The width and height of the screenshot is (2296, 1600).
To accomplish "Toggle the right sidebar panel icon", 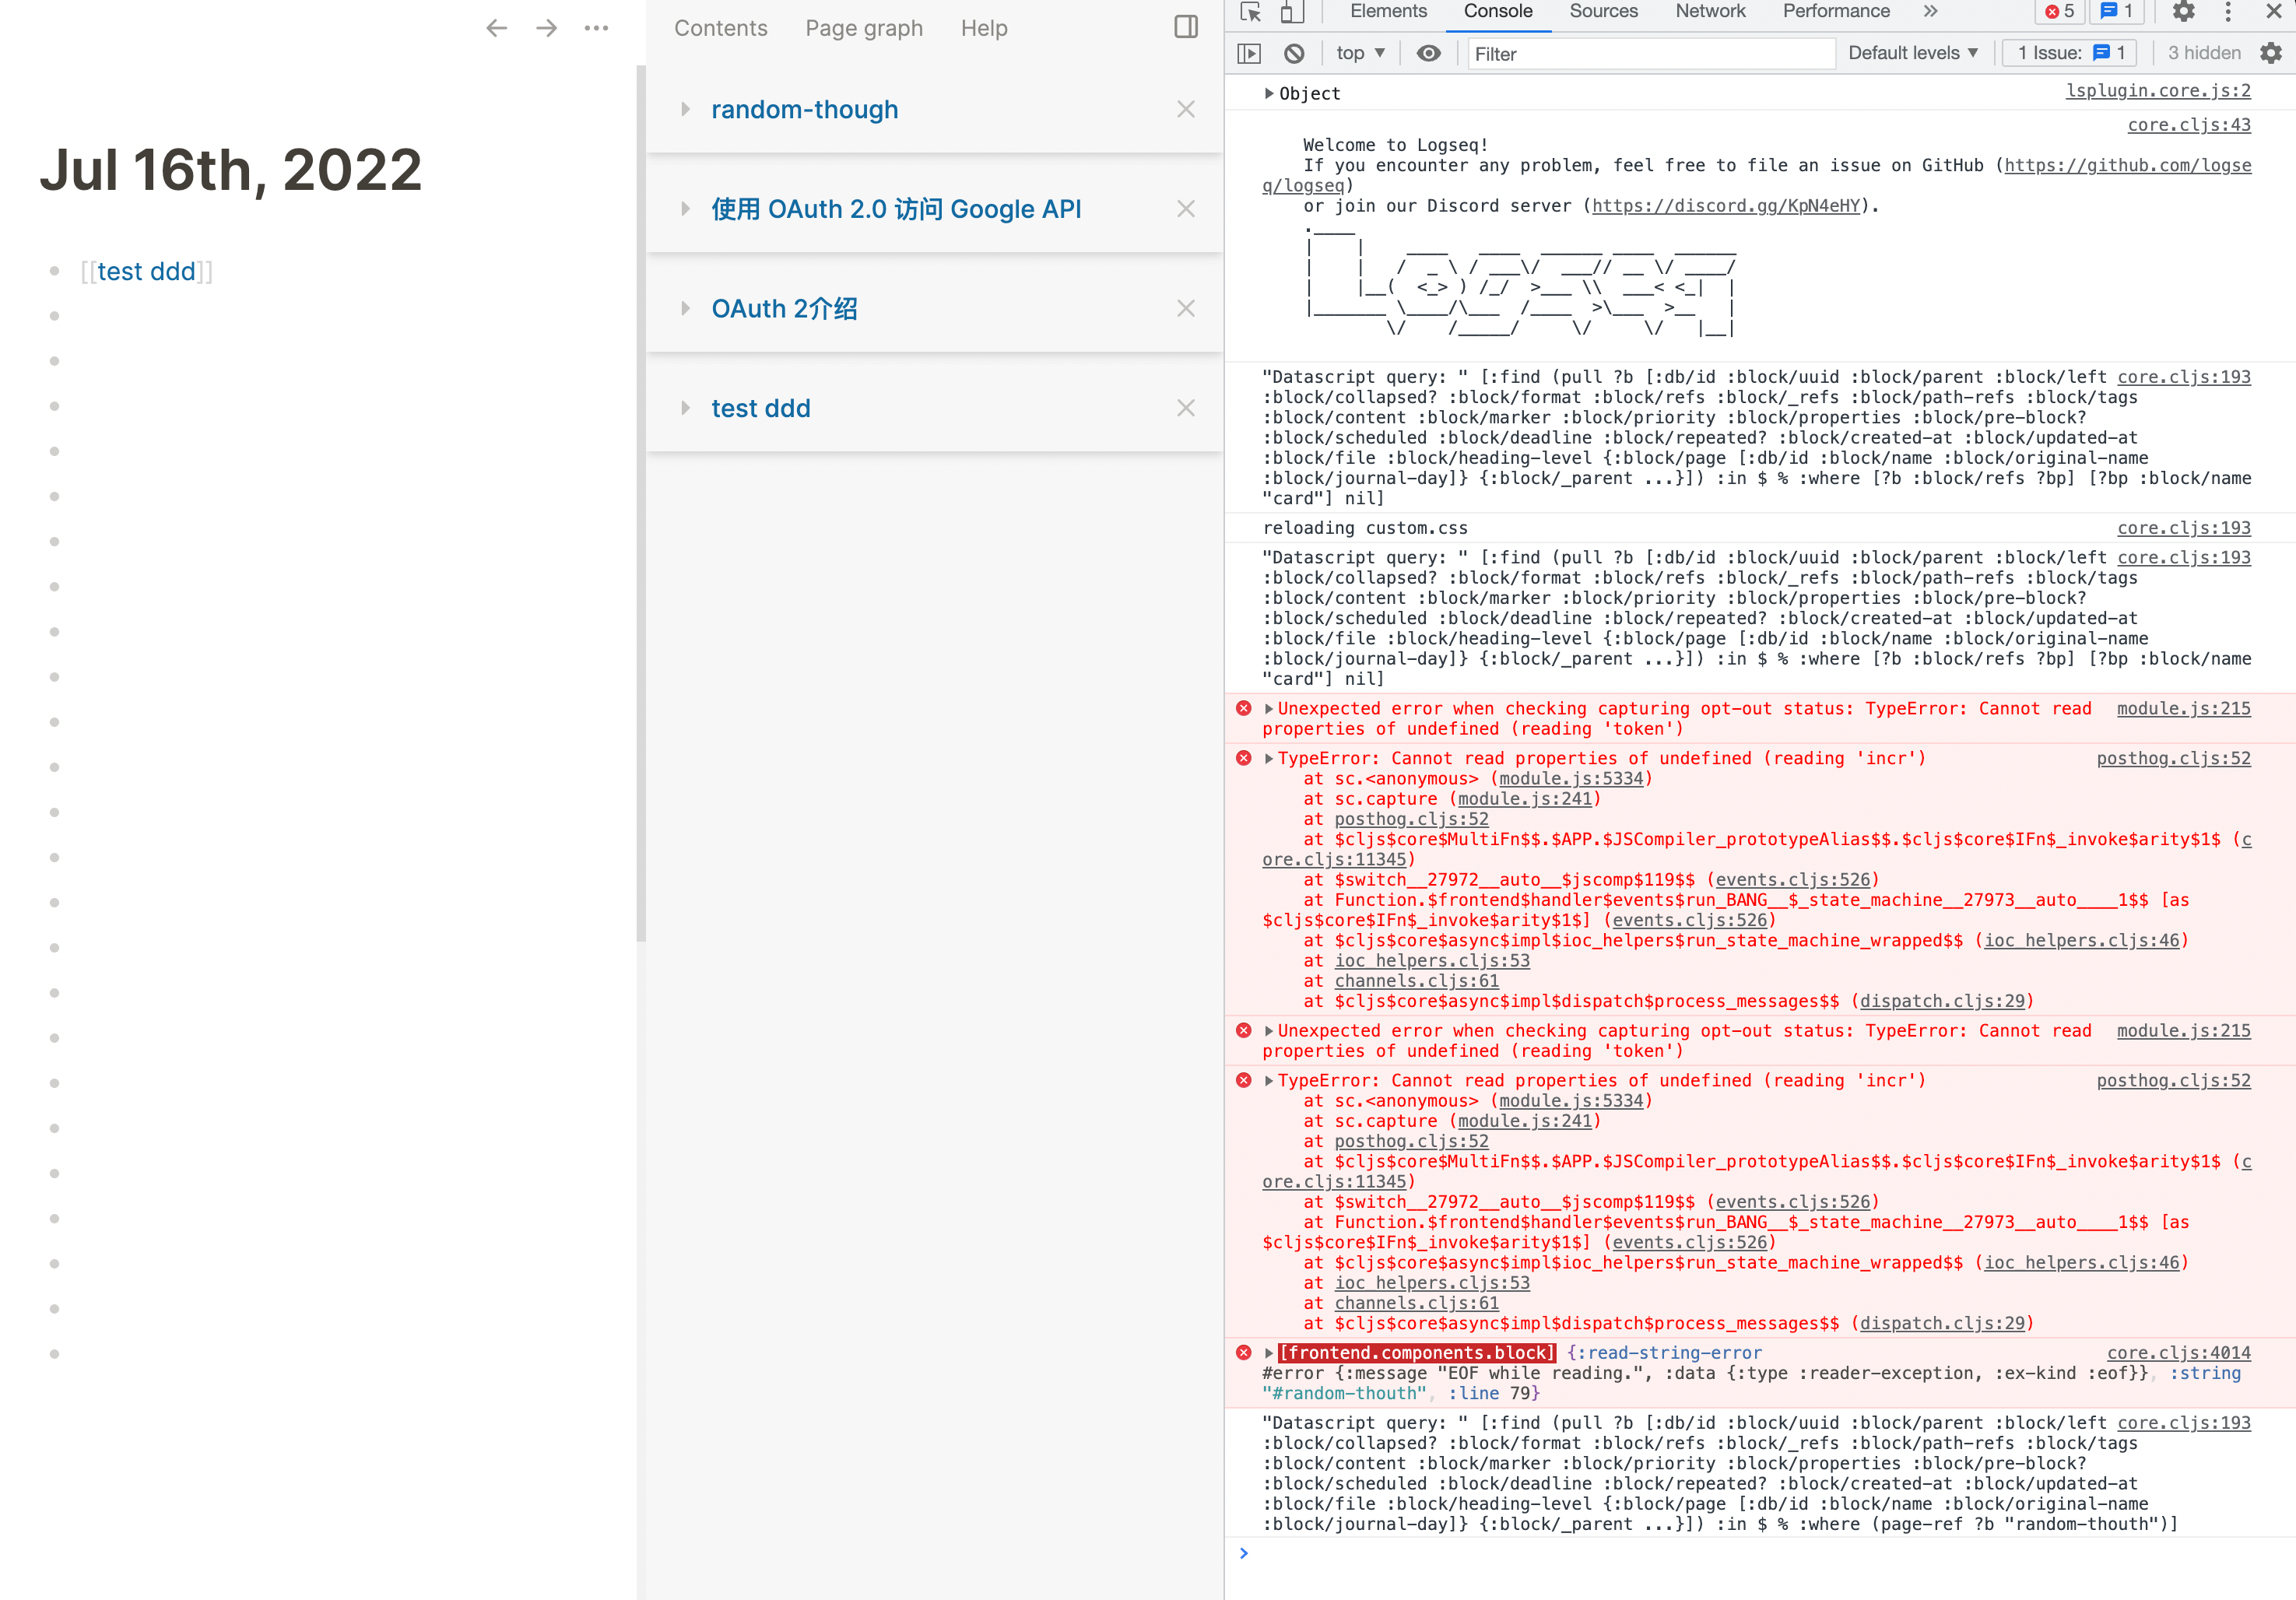I will pos(1186,27).
